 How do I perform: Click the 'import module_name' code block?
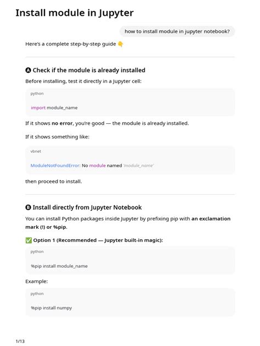tap(130, 102)
